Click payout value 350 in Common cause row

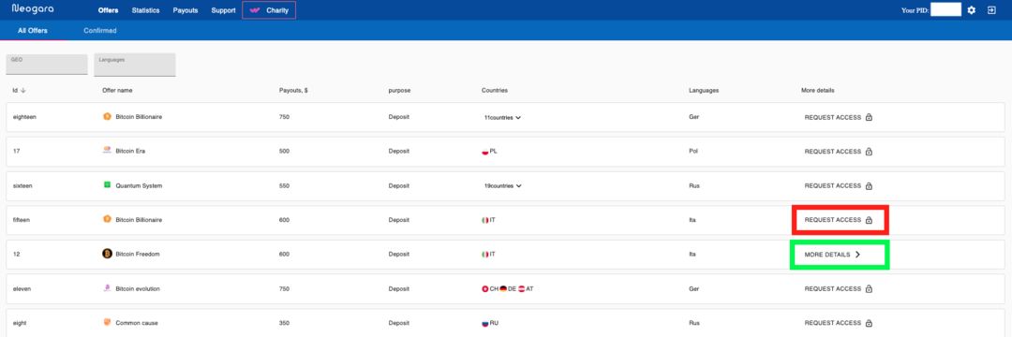[284, 323]
